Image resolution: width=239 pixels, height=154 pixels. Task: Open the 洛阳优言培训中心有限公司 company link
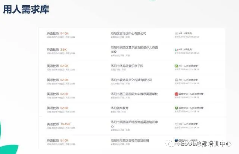coord(128,33)
